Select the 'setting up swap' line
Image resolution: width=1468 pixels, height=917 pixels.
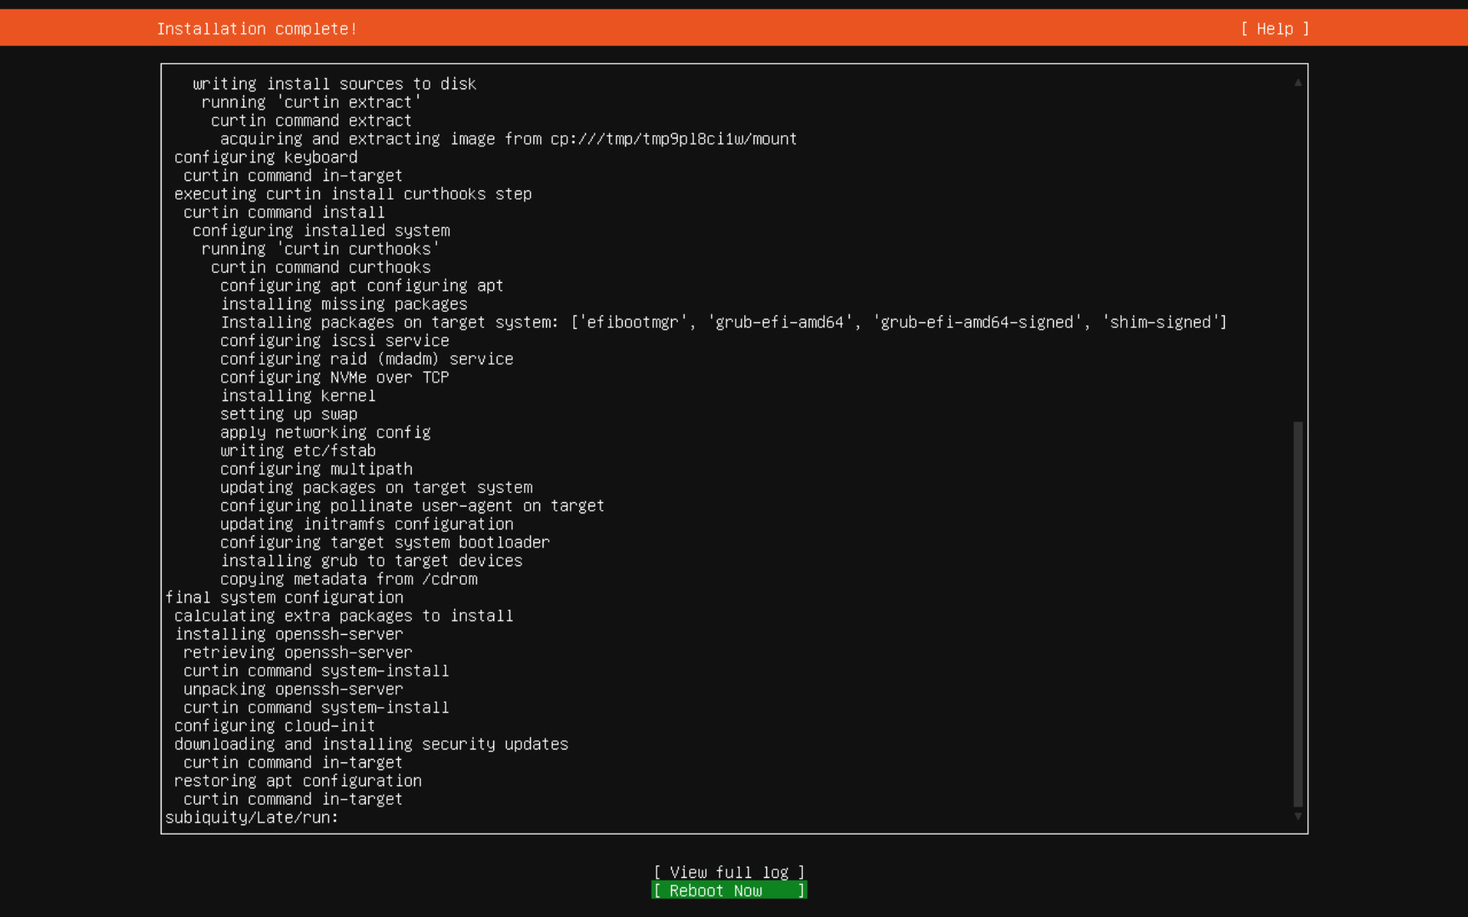[288, 414]
